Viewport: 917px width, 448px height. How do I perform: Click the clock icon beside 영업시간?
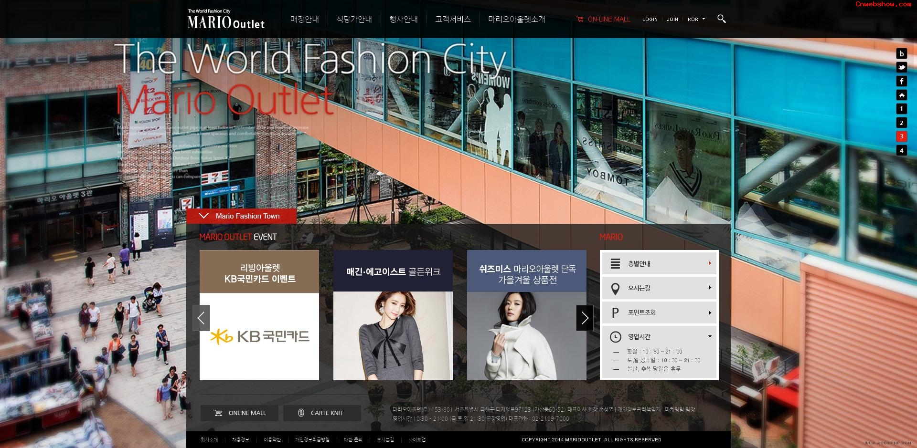point(616,337)
